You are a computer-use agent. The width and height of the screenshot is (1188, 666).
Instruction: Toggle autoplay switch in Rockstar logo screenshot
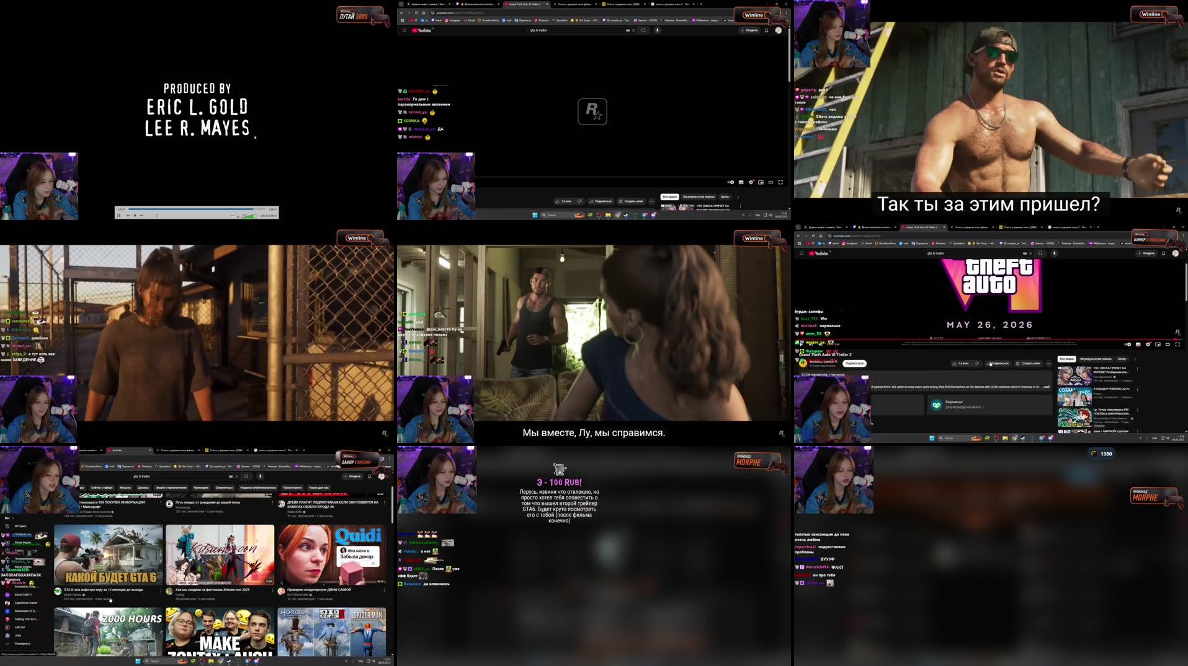[731, 182]
